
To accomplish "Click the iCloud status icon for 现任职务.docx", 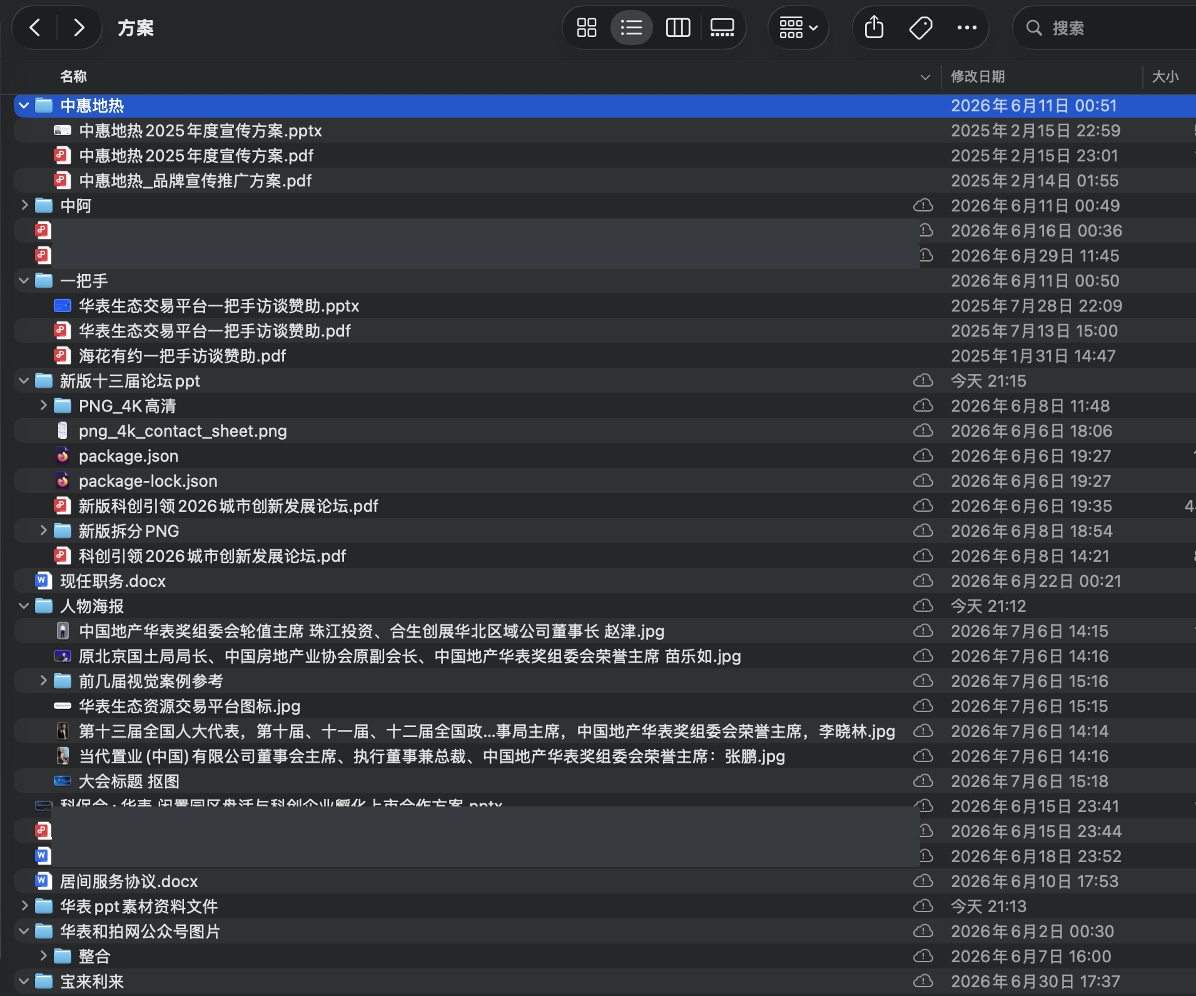I will [x=923, y=581].
